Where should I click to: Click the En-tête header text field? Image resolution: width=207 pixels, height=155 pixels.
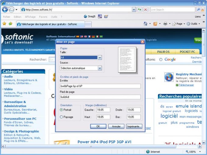(100, 86)
